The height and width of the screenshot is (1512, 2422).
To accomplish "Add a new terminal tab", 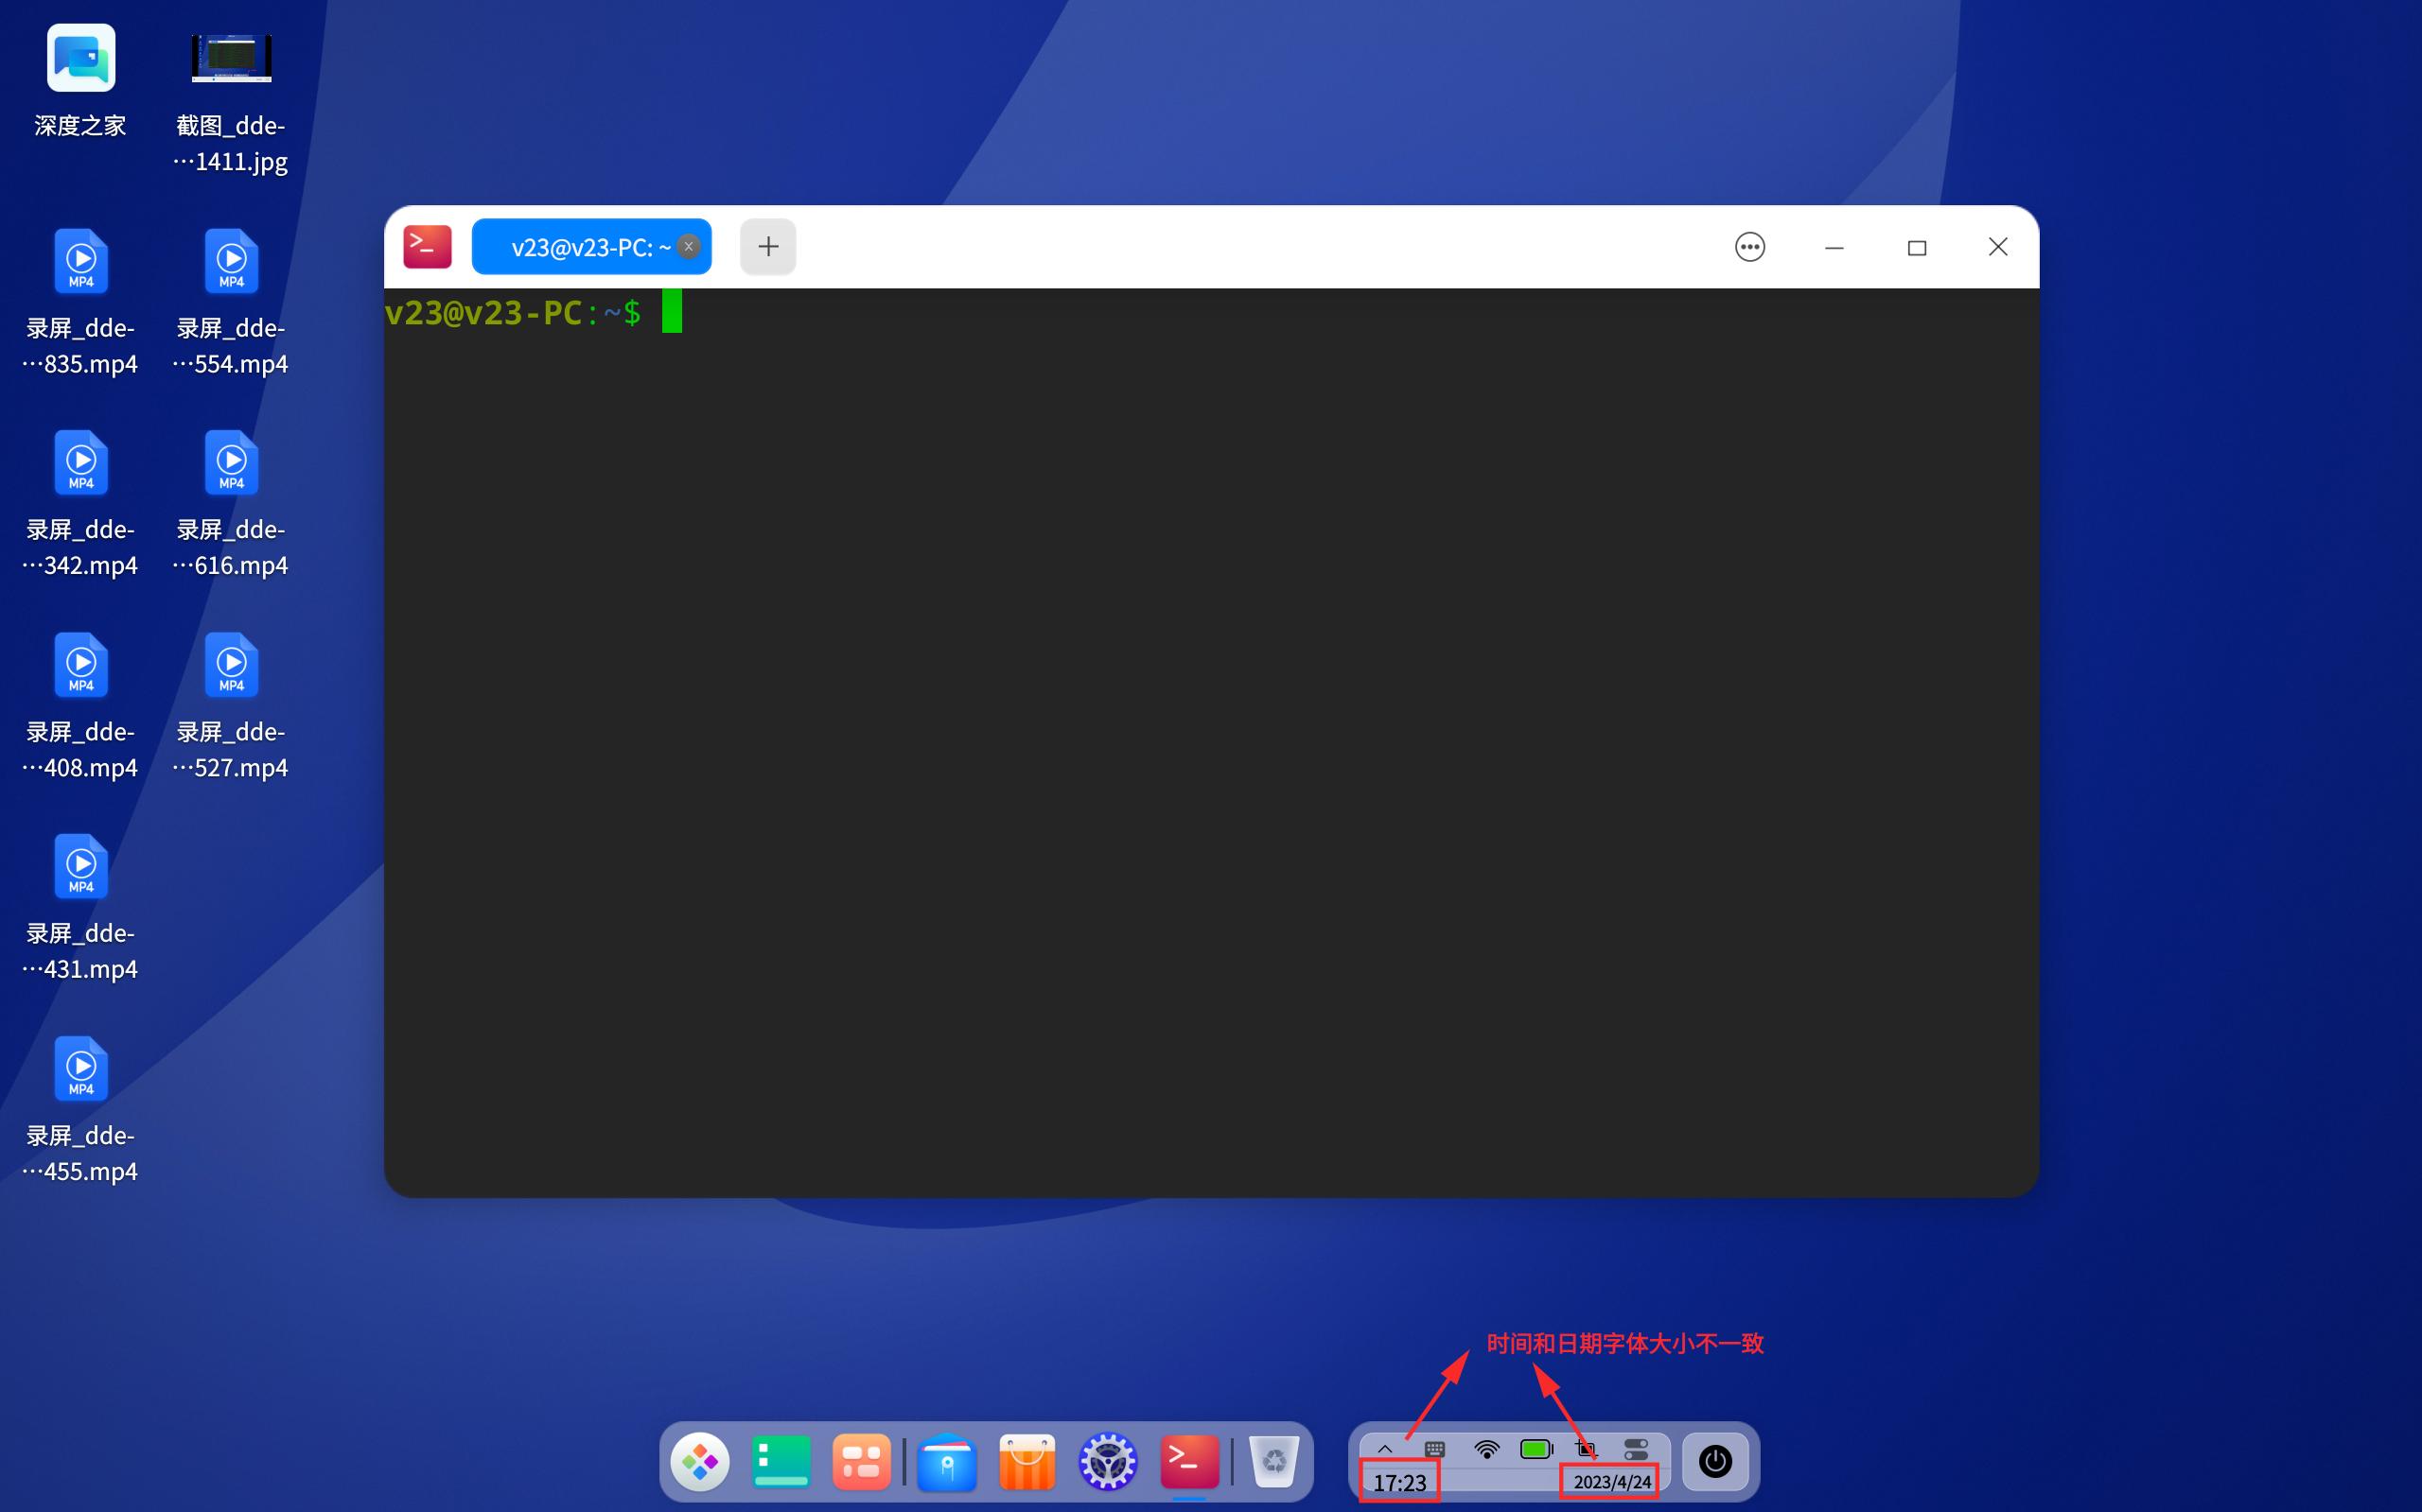I will [768, 247].
